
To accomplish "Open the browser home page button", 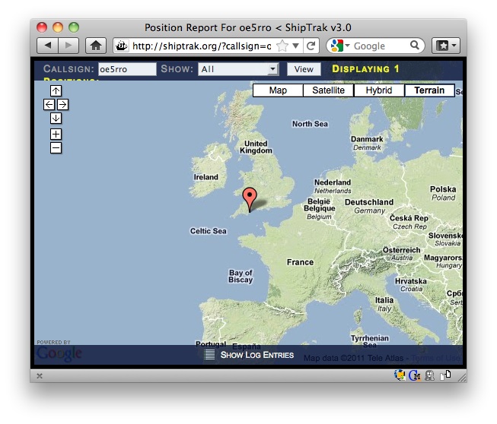I will (96, 46).
